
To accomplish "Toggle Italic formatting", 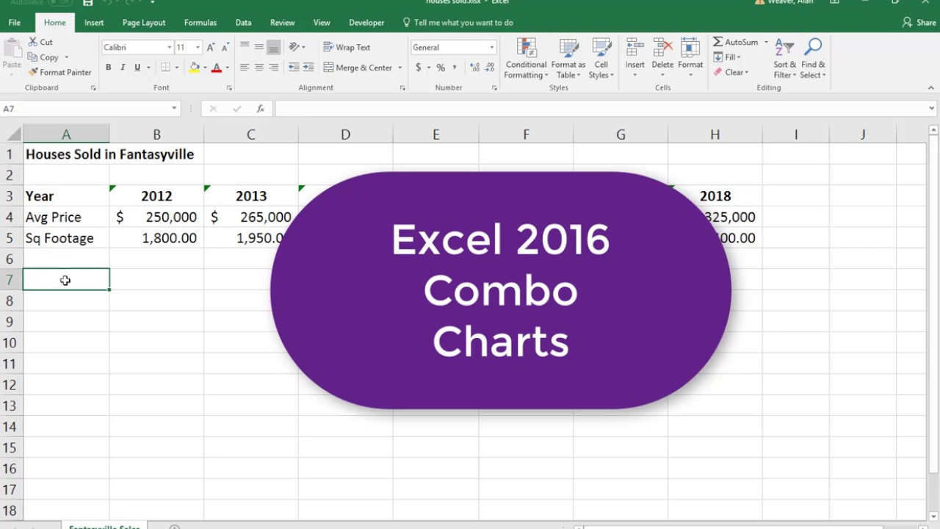I will pyautogui.click(x=123, y=68).
